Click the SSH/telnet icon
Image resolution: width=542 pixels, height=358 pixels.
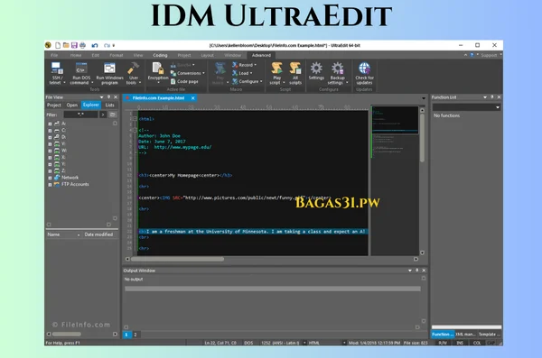point(56,69)
